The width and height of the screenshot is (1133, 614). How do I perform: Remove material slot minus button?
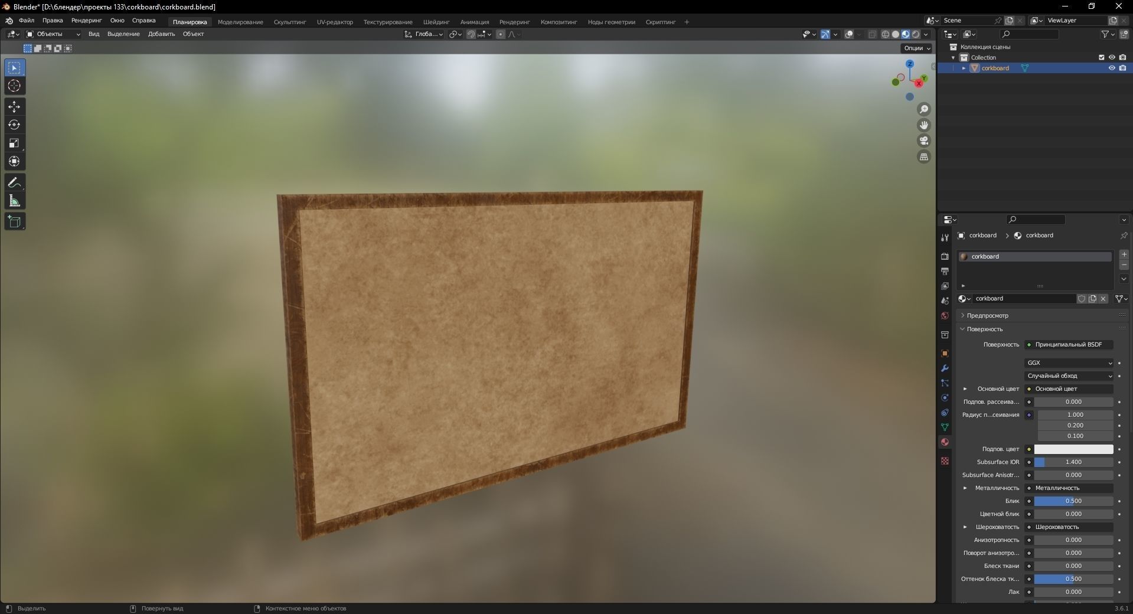1124,266
